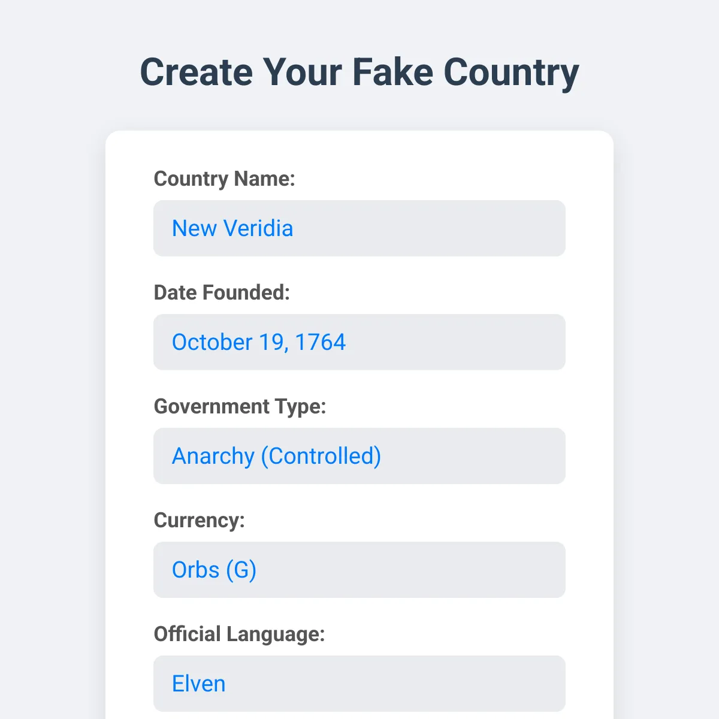Click the word "Fake" in the page title
Viewport: 719px width, 719px height.
392,72
